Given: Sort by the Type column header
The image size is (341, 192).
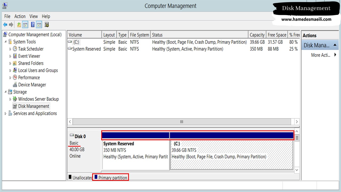Looking at the screenshot, I should [122, 35].
